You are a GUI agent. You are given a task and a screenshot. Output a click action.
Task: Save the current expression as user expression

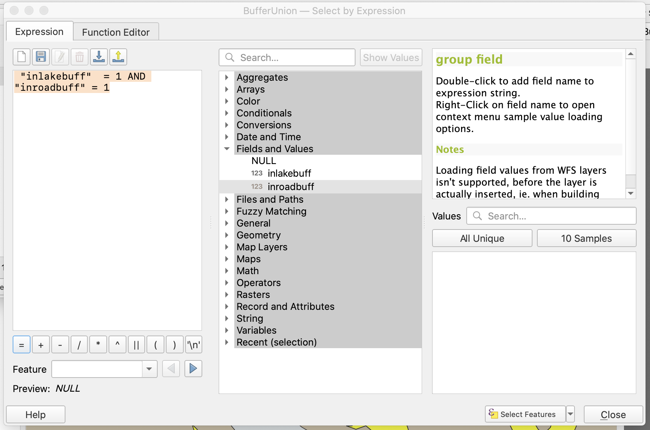click(41, 57)
